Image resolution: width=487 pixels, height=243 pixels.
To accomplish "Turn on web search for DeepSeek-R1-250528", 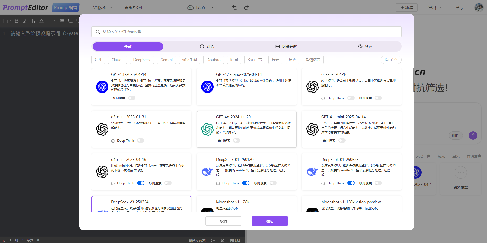I will click(x=378, y=183).
